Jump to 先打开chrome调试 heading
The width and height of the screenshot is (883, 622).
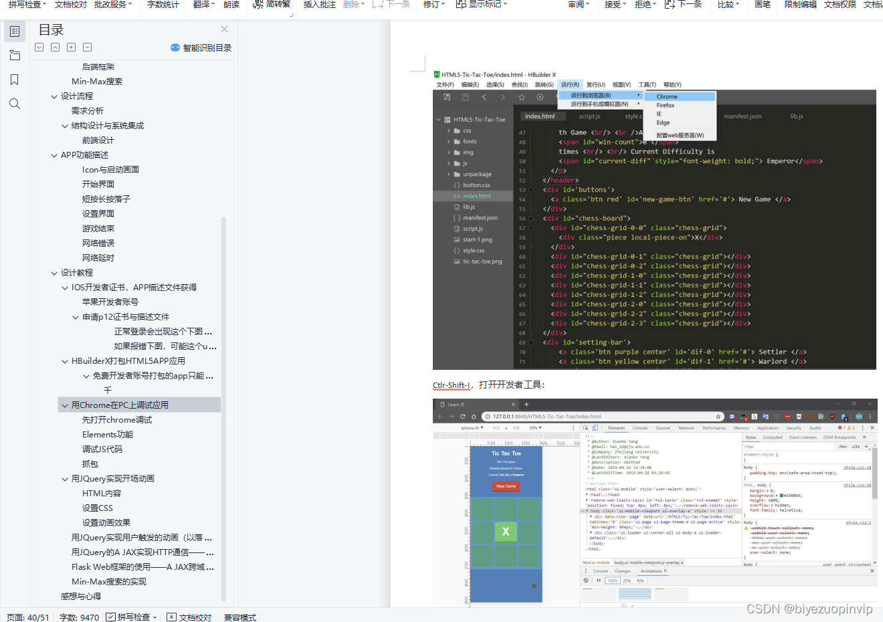point(117,420)
